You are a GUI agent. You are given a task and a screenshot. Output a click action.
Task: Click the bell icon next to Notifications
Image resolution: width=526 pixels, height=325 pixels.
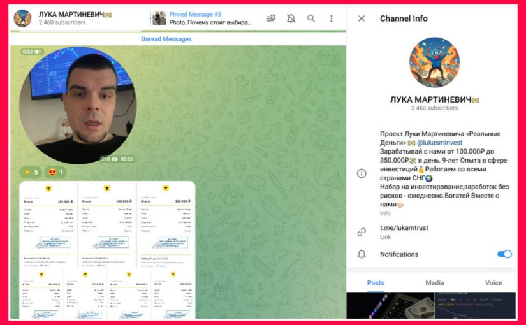[362, 254]
